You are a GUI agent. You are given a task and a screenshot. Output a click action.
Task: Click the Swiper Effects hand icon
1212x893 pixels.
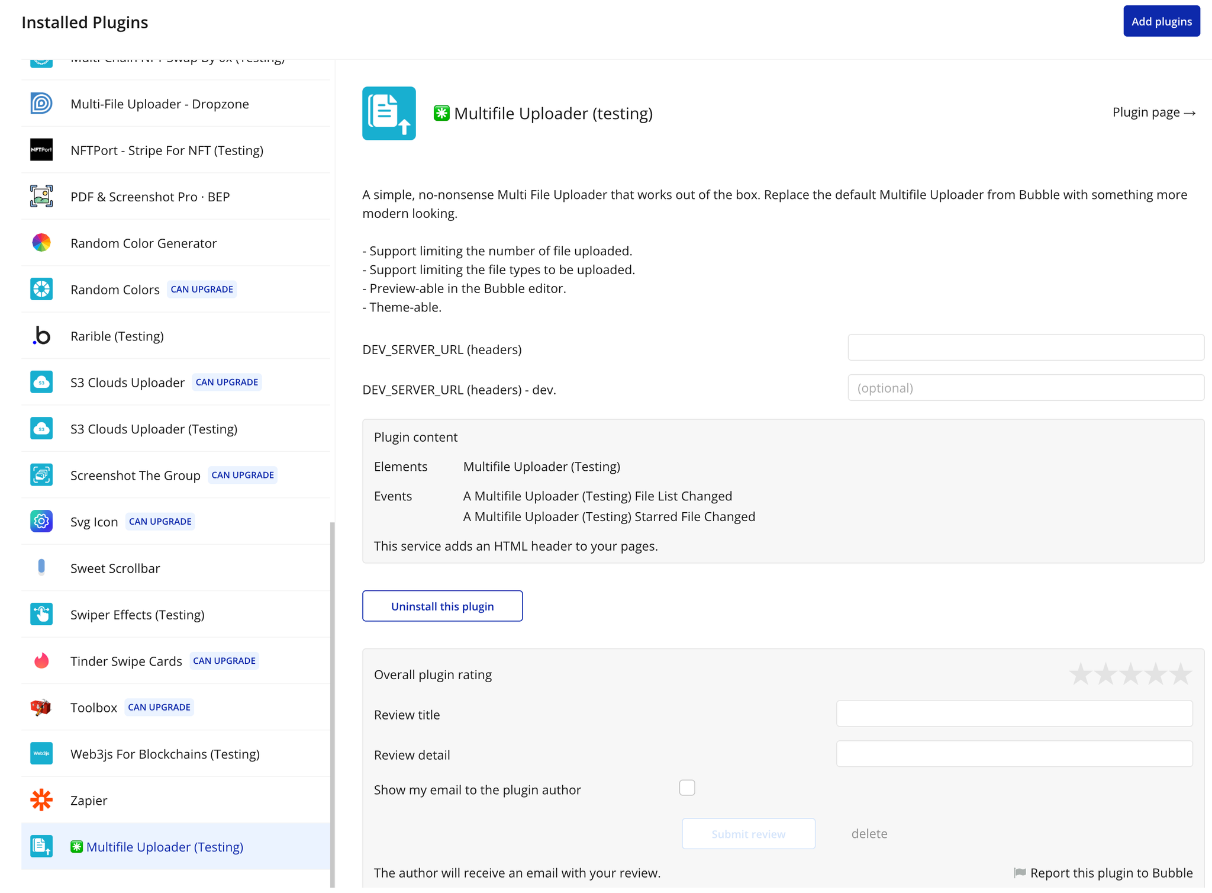point(41,614)
